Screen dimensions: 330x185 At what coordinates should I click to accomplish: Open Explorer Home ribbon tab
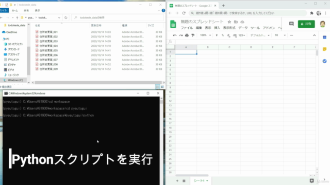[x=15, y=10]
